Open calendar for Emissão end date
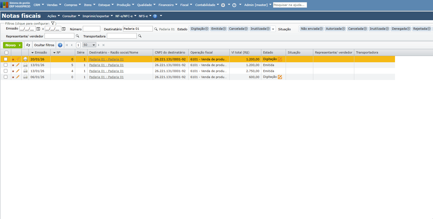Viewport: 433px width, 219px height. tap(64, 29)
